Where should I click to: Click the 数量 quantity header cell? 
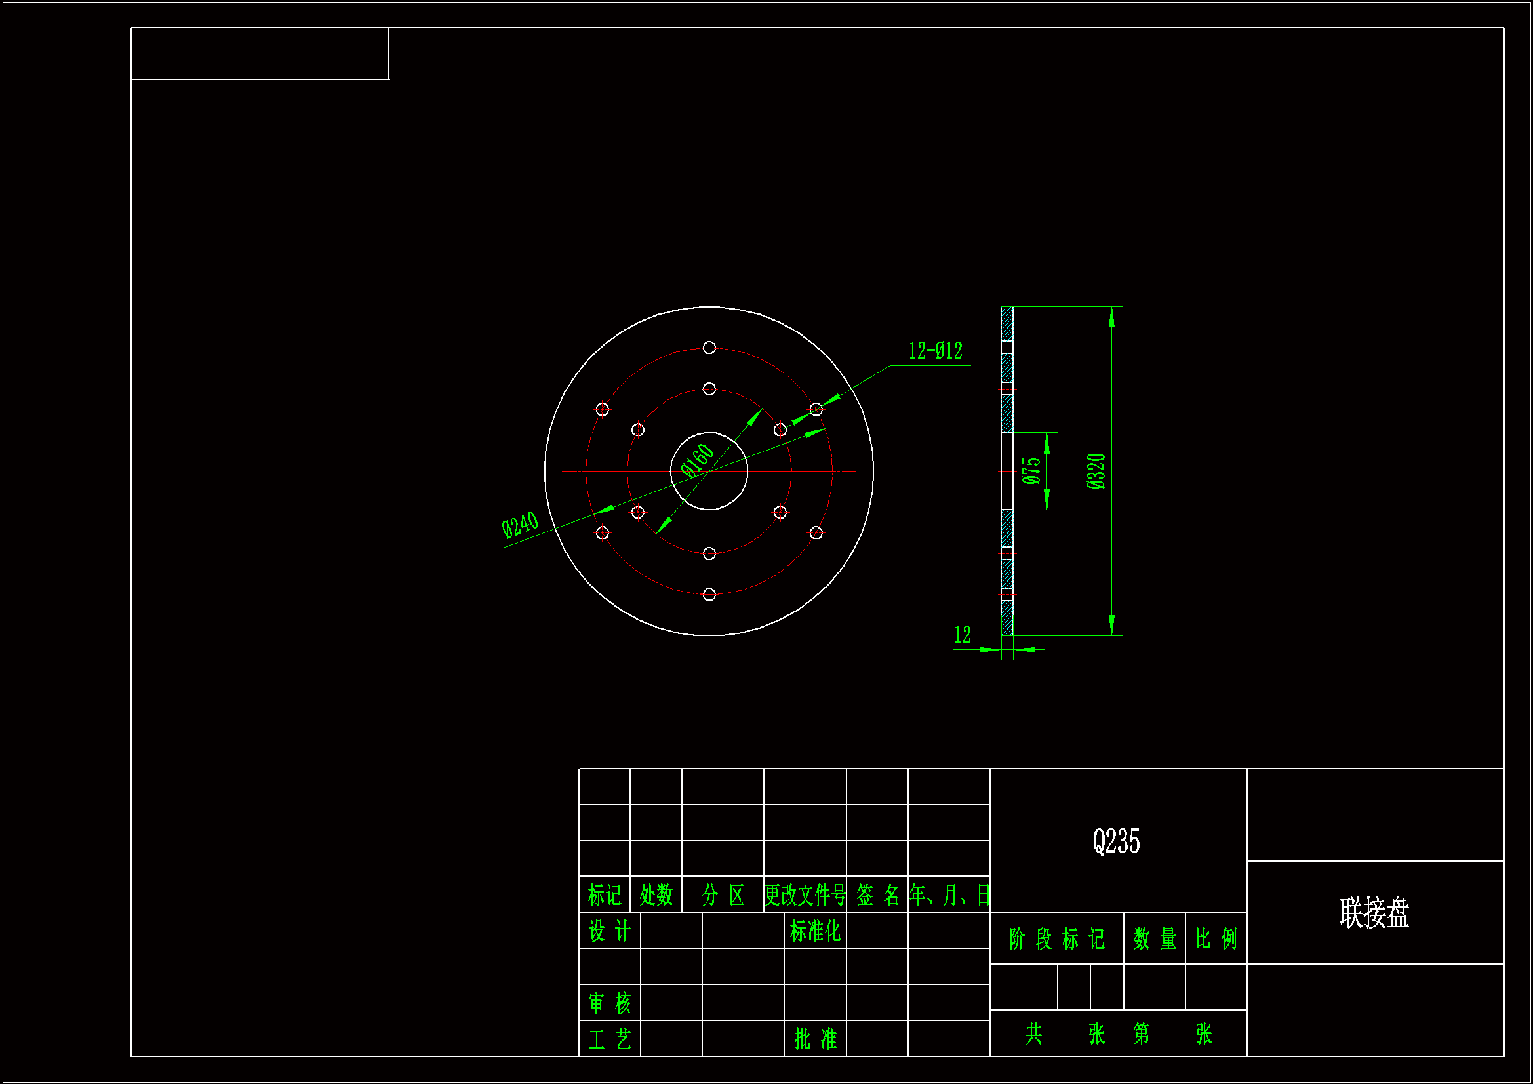[1154, 939]
